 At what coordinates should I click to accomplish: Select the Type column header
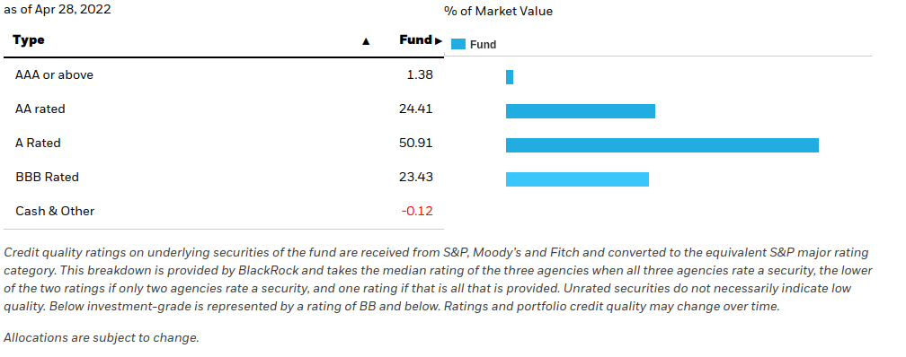[x=29, y=39]
